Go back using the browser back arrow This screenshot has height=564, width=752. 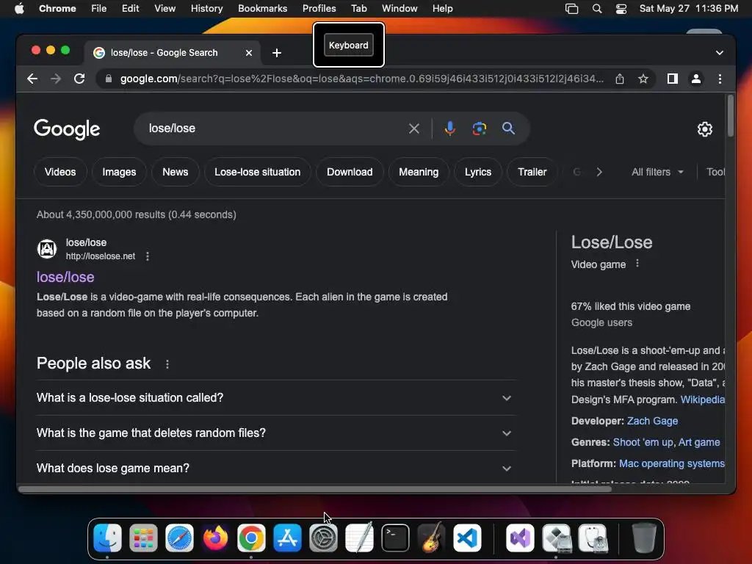pos(32,79)
